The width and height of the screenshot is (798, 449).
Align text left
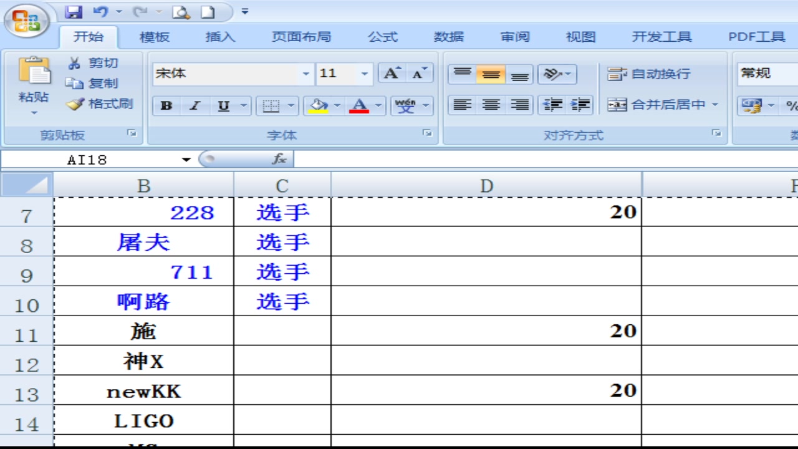coord(462,105)
